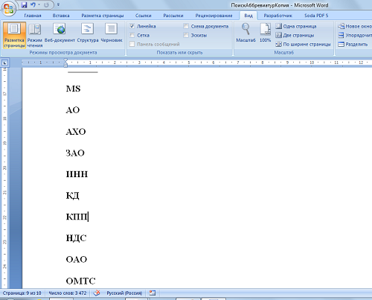Open the Масштаб zoom dialog

[246, 33]
